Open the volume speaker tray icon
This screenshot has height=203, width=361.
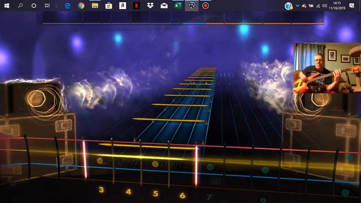click(325, 6)
